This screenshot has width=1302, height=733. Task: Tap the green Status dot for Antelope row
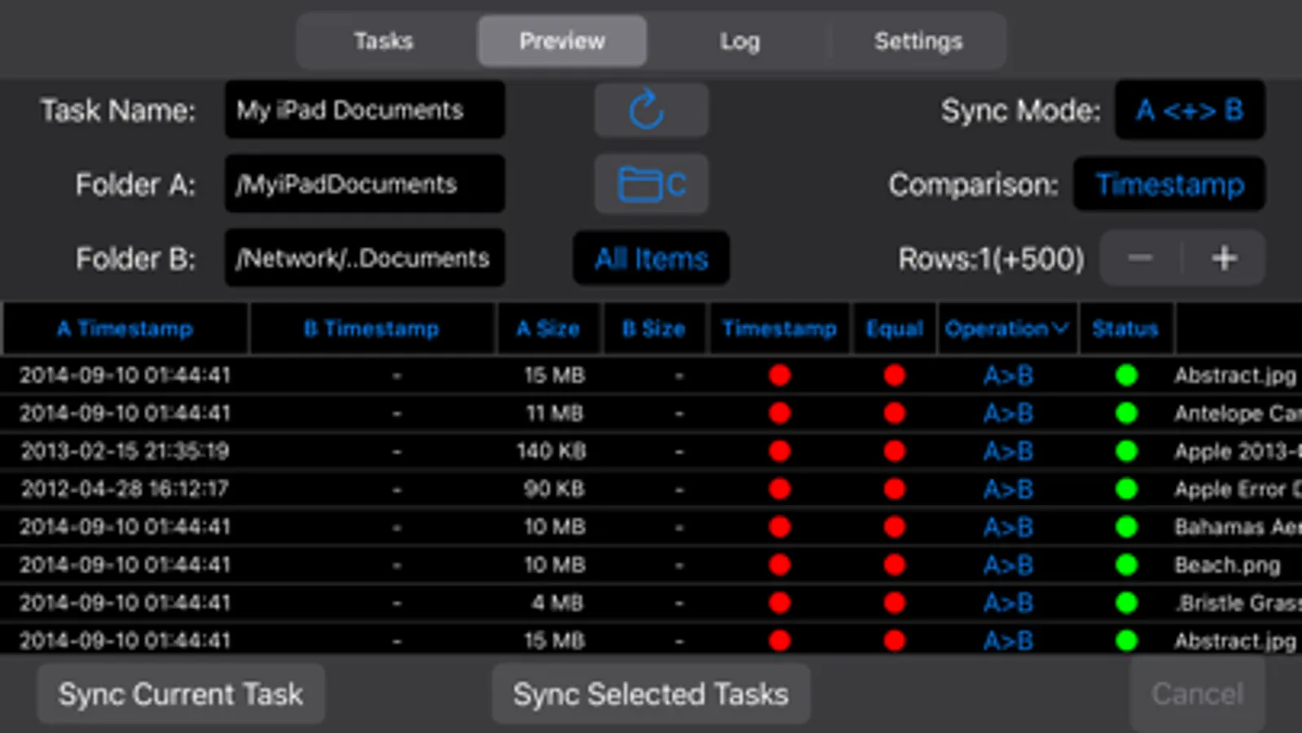coord(1126,413)
